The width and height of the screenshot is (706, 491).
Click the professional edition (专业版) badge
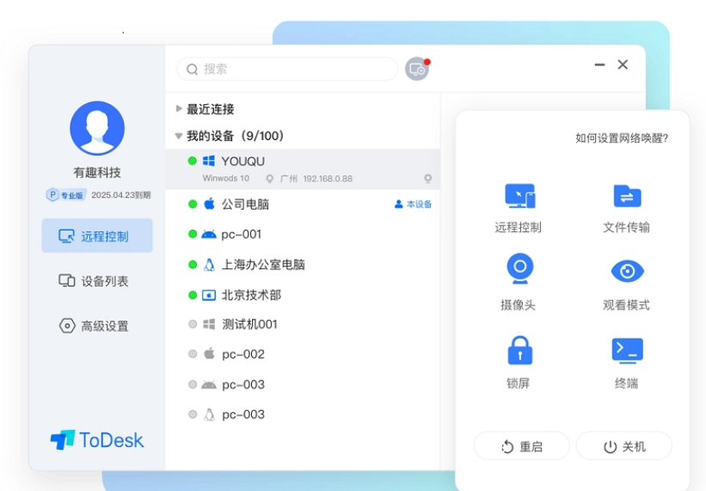coord(65,195)
